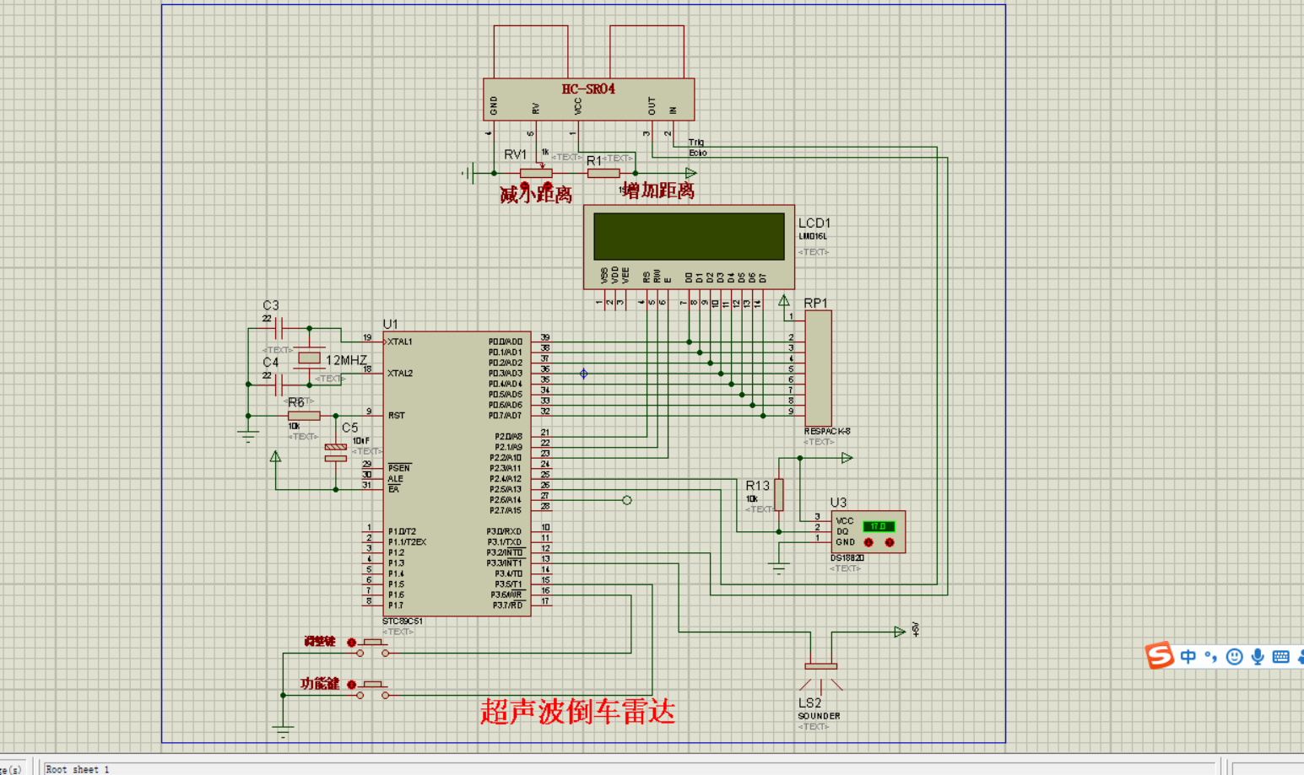Click the red actuator dot beside 调整键
Image resolution: width=1304 pixels, height=775 pixels.
(351, 643)
